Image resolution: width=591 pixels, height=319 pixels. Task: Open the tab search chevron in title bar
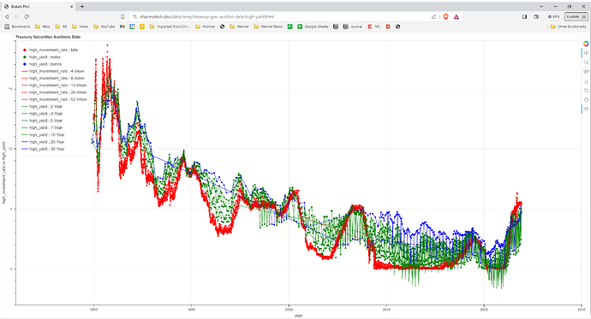[x=541, y=6]
